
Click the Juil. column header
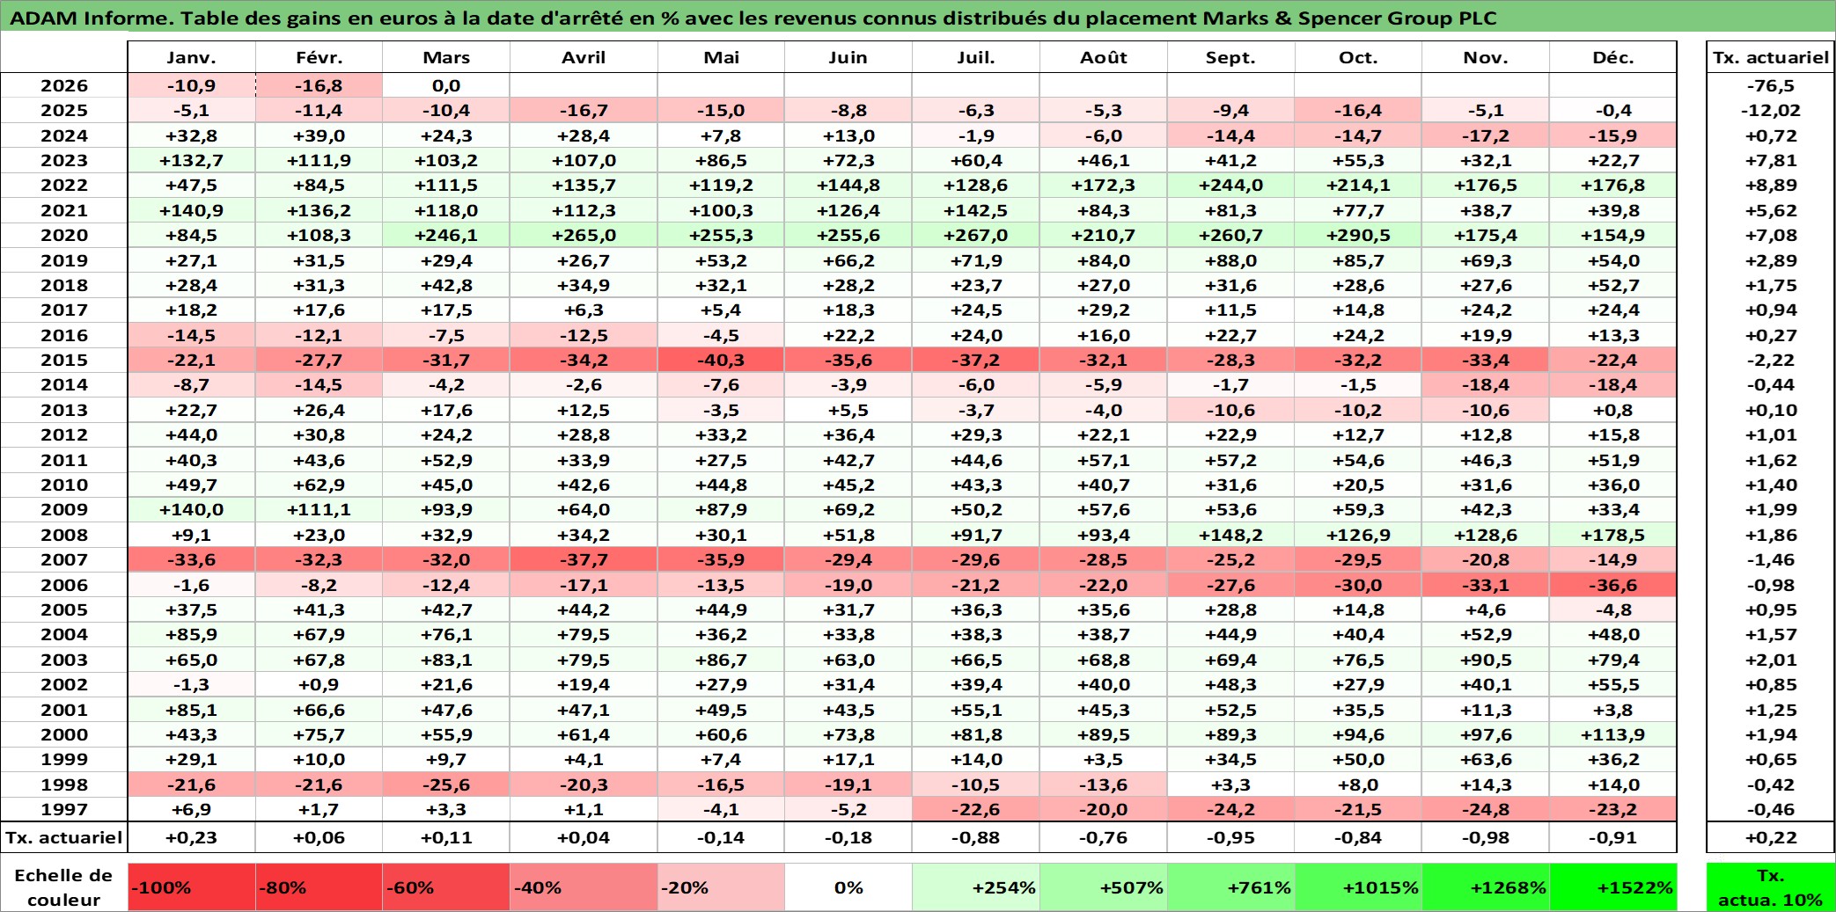pyautogui.click(x=975, y=57)
